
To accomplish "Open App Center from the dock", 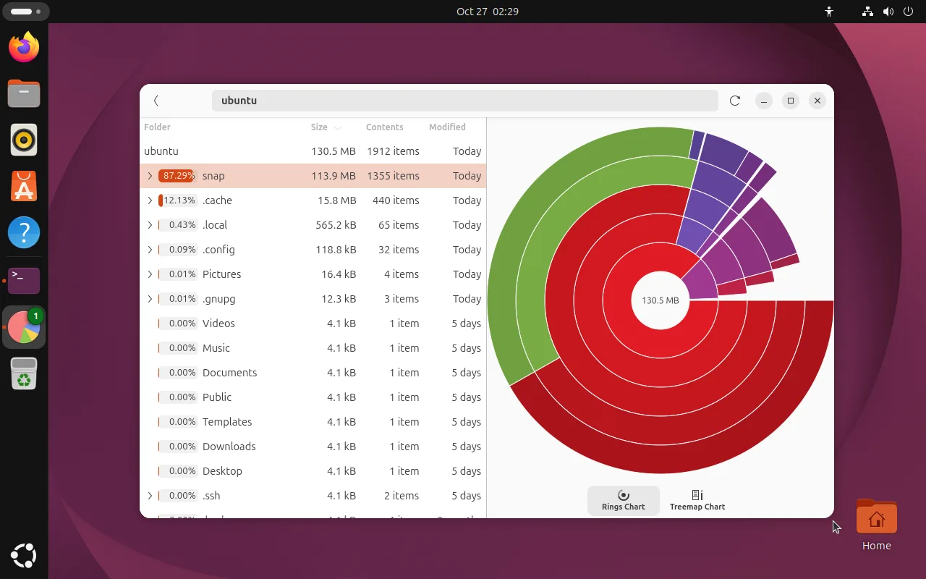I will pos(24,187).
